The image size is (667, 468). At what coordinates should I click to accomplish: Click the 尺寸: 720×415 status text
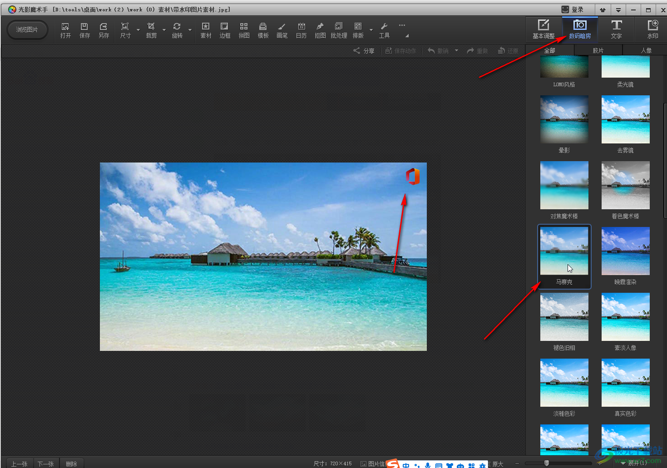(332, 463)
